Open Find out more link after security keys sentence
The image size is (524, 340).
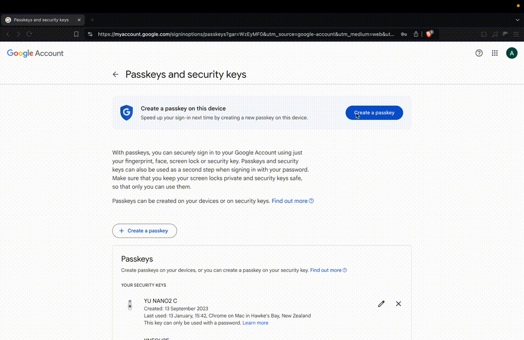click(292, 201)
